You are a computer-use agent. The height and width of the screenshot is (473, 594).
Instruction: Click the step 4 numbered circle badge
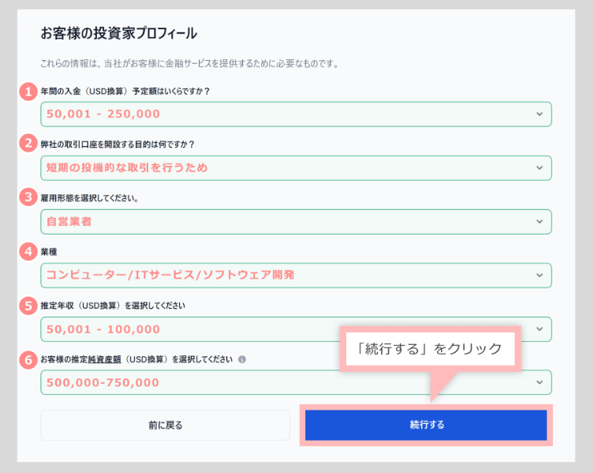pos(28,251)
